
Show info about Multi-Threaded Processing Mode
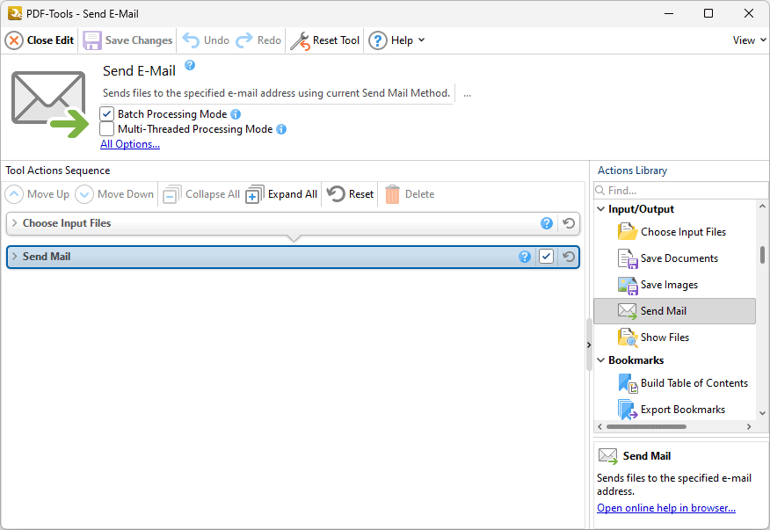(281, 129)
